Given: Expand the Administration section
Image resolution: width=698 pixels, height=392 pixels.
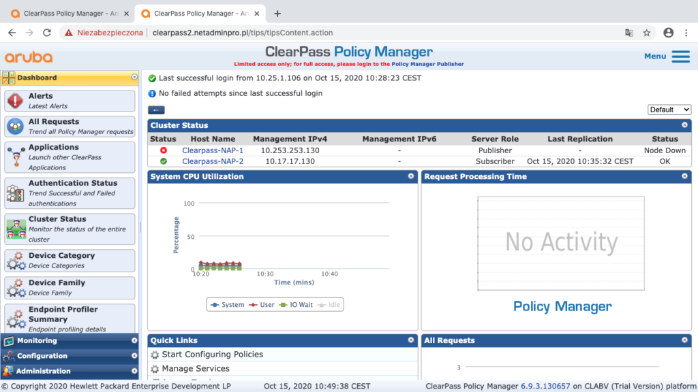Looking at the screenshot, I should pyautogui.click(x=70, y=371).
